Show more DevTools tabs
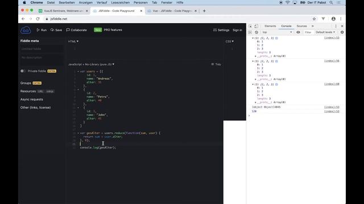 coord(313,26)
